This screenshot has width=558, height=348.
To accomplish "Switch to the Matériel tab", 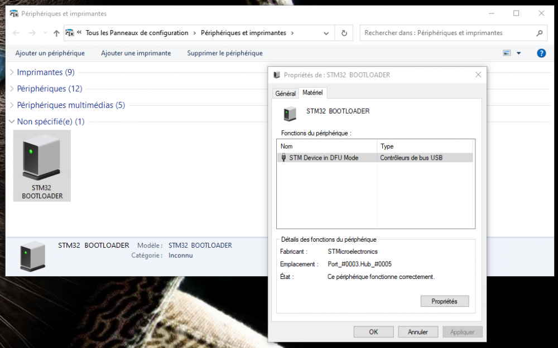I will click(312, 93).
